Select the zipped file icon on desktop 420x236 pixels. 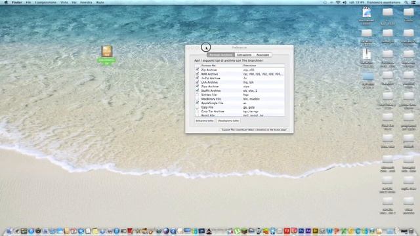click(x=366, y=54)
